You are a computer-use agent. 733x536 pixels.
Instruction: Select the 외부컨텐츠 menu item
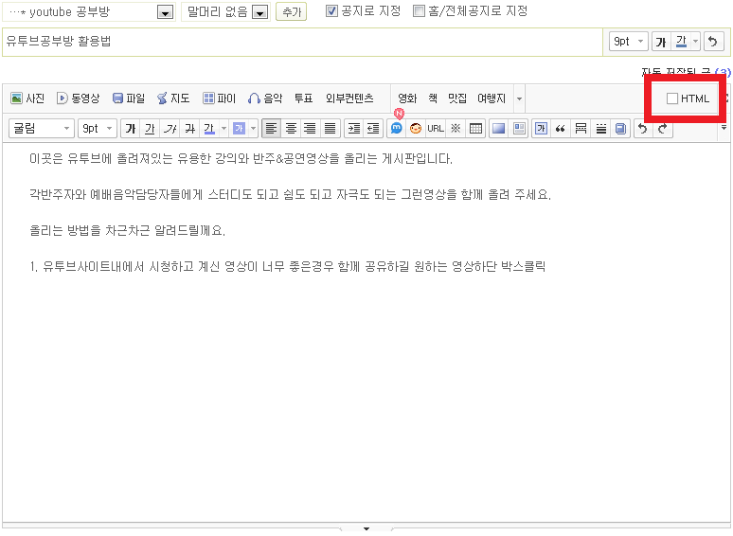pos(349,98)
